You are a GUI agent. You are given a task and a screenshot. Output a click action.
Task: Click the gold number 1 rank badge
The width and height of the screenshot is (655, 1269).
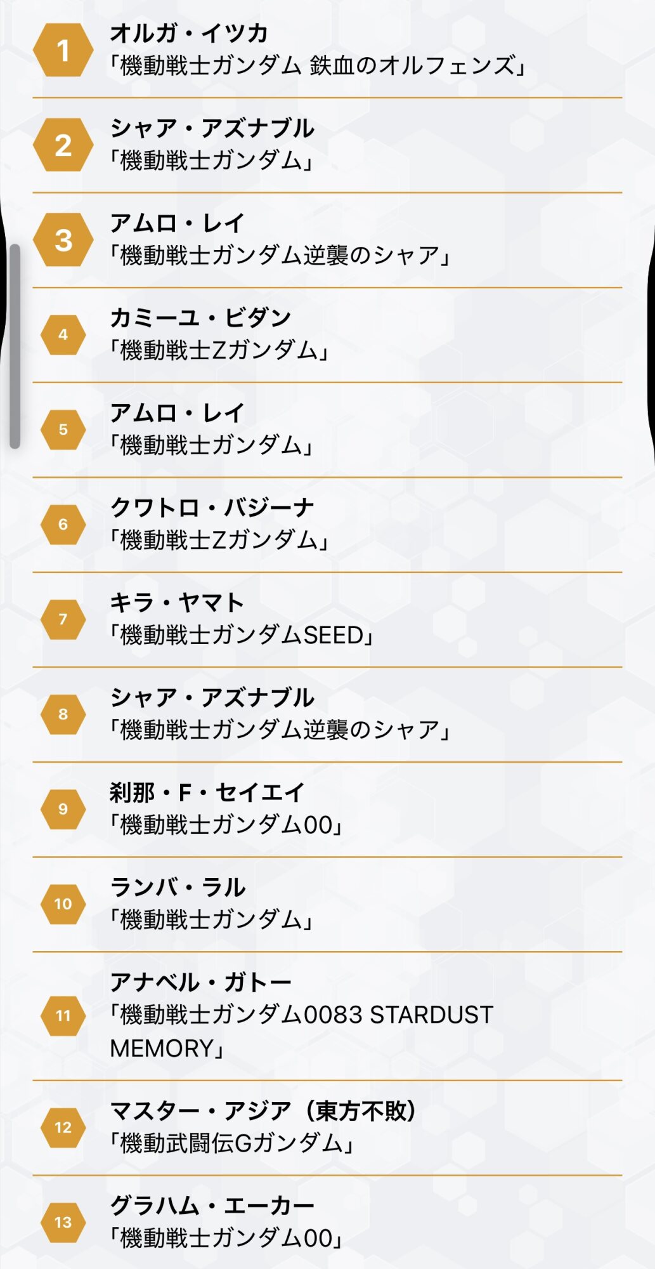tap(63, 50)
